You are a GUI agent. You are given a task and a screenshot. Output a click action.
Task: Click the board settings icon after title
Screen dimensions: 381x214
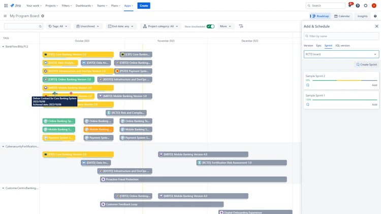pyautogui.click(x=43, y=16)
